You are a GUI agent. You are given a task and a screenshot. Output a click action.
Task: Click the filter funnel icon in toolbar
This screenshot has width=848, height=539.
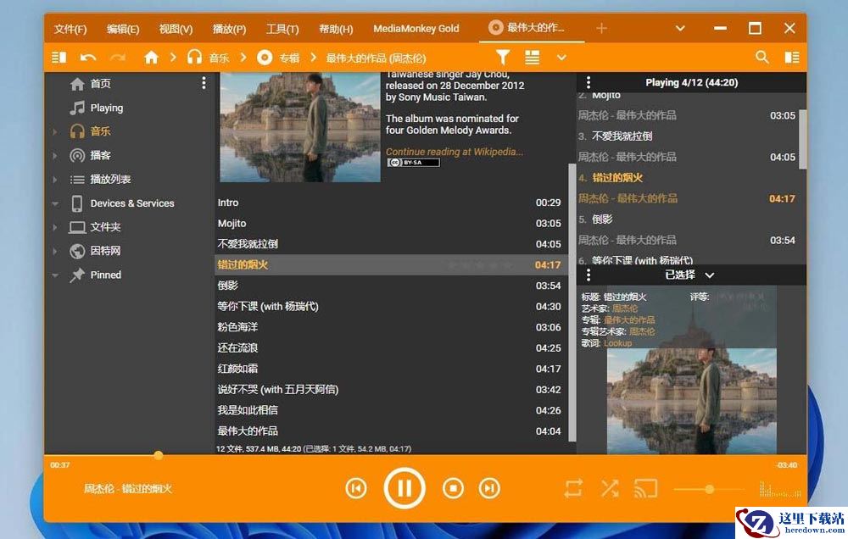coord(503,58)
